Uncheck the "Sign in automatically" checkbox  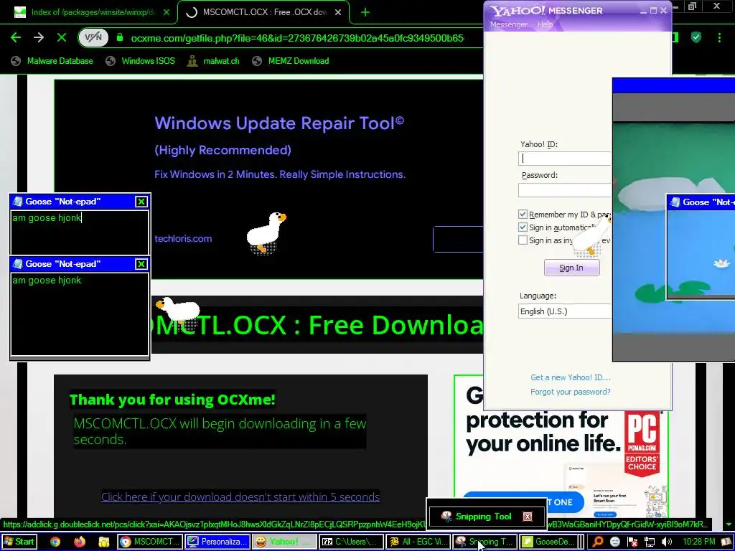pos(523,227)
